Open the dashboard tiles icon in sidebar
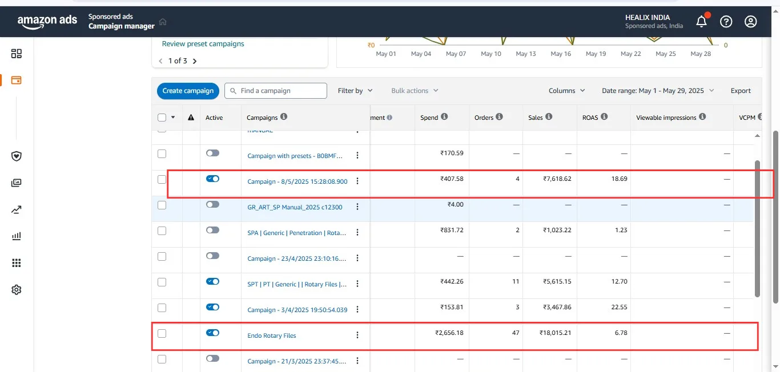The width and height of the screenshot is (780, 372). pyautogui.click(x=17, y=54)
